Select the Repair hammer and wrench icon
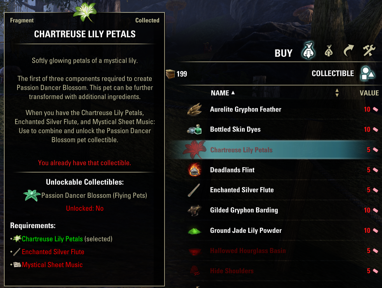 369,51
